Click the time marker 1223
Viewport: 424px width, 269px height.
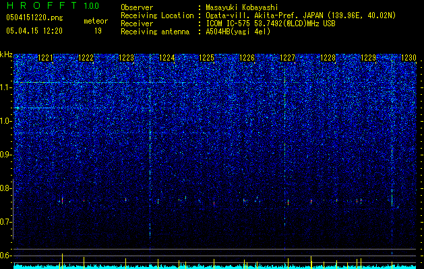[126, 57]
